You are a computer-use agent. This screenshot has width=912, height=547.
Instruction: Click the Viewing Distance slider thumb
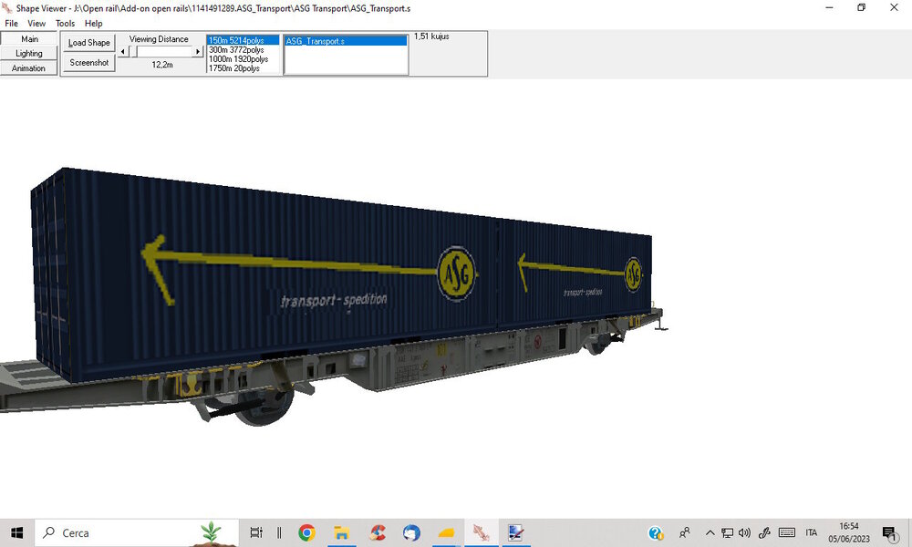pos(133,52)
